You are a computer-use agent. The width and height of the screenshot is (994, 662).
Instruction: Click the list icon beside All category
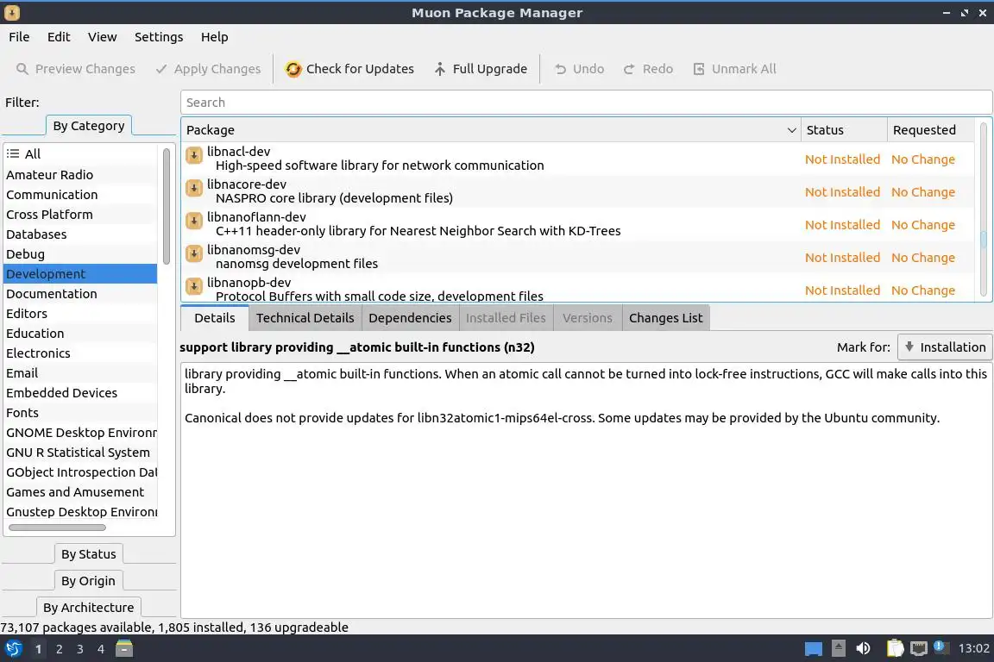click(x=13, y=153)
